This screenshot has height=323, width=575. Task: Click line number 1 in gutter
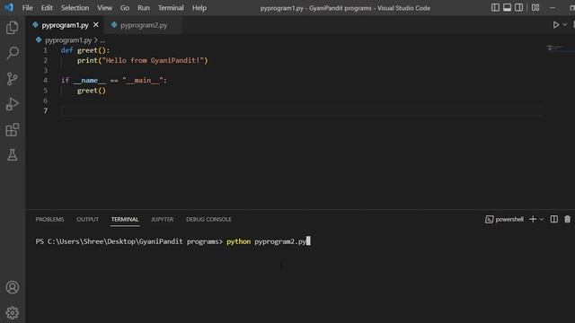(x=46, y=50)
